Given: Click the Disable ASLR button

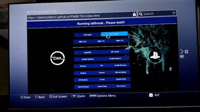Looking at the screenshot, I should coord(121,79).
